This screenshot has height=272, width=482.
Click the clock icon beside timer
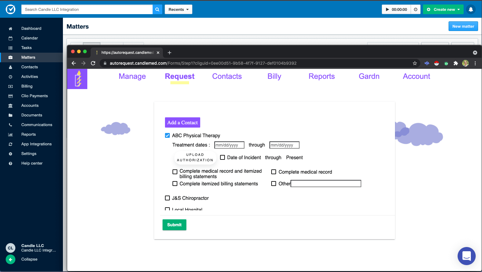pos(415,9)
